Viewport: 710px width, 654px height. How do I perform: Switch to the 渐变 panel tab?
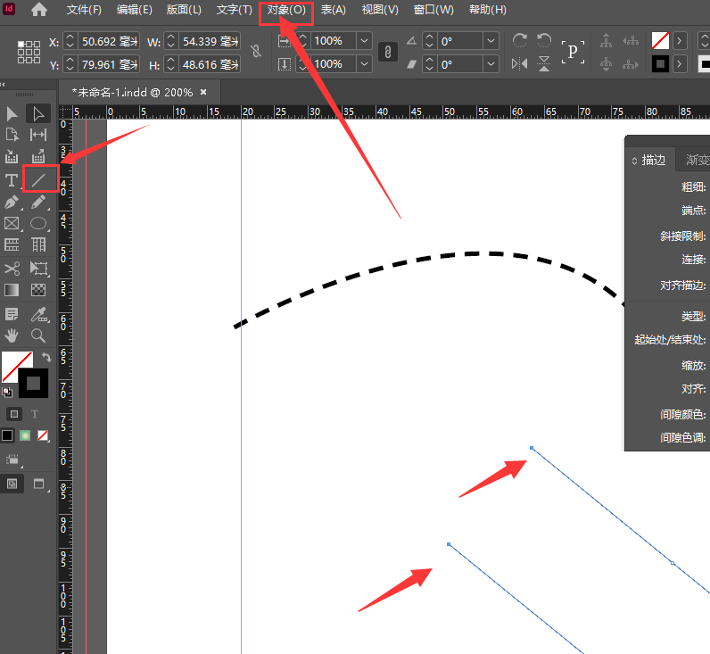coord(696,160)
